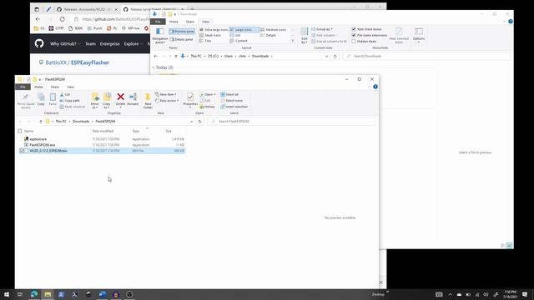Click help icon in FlashESP8266 window
Screen dimensions: 534x300
375,87
